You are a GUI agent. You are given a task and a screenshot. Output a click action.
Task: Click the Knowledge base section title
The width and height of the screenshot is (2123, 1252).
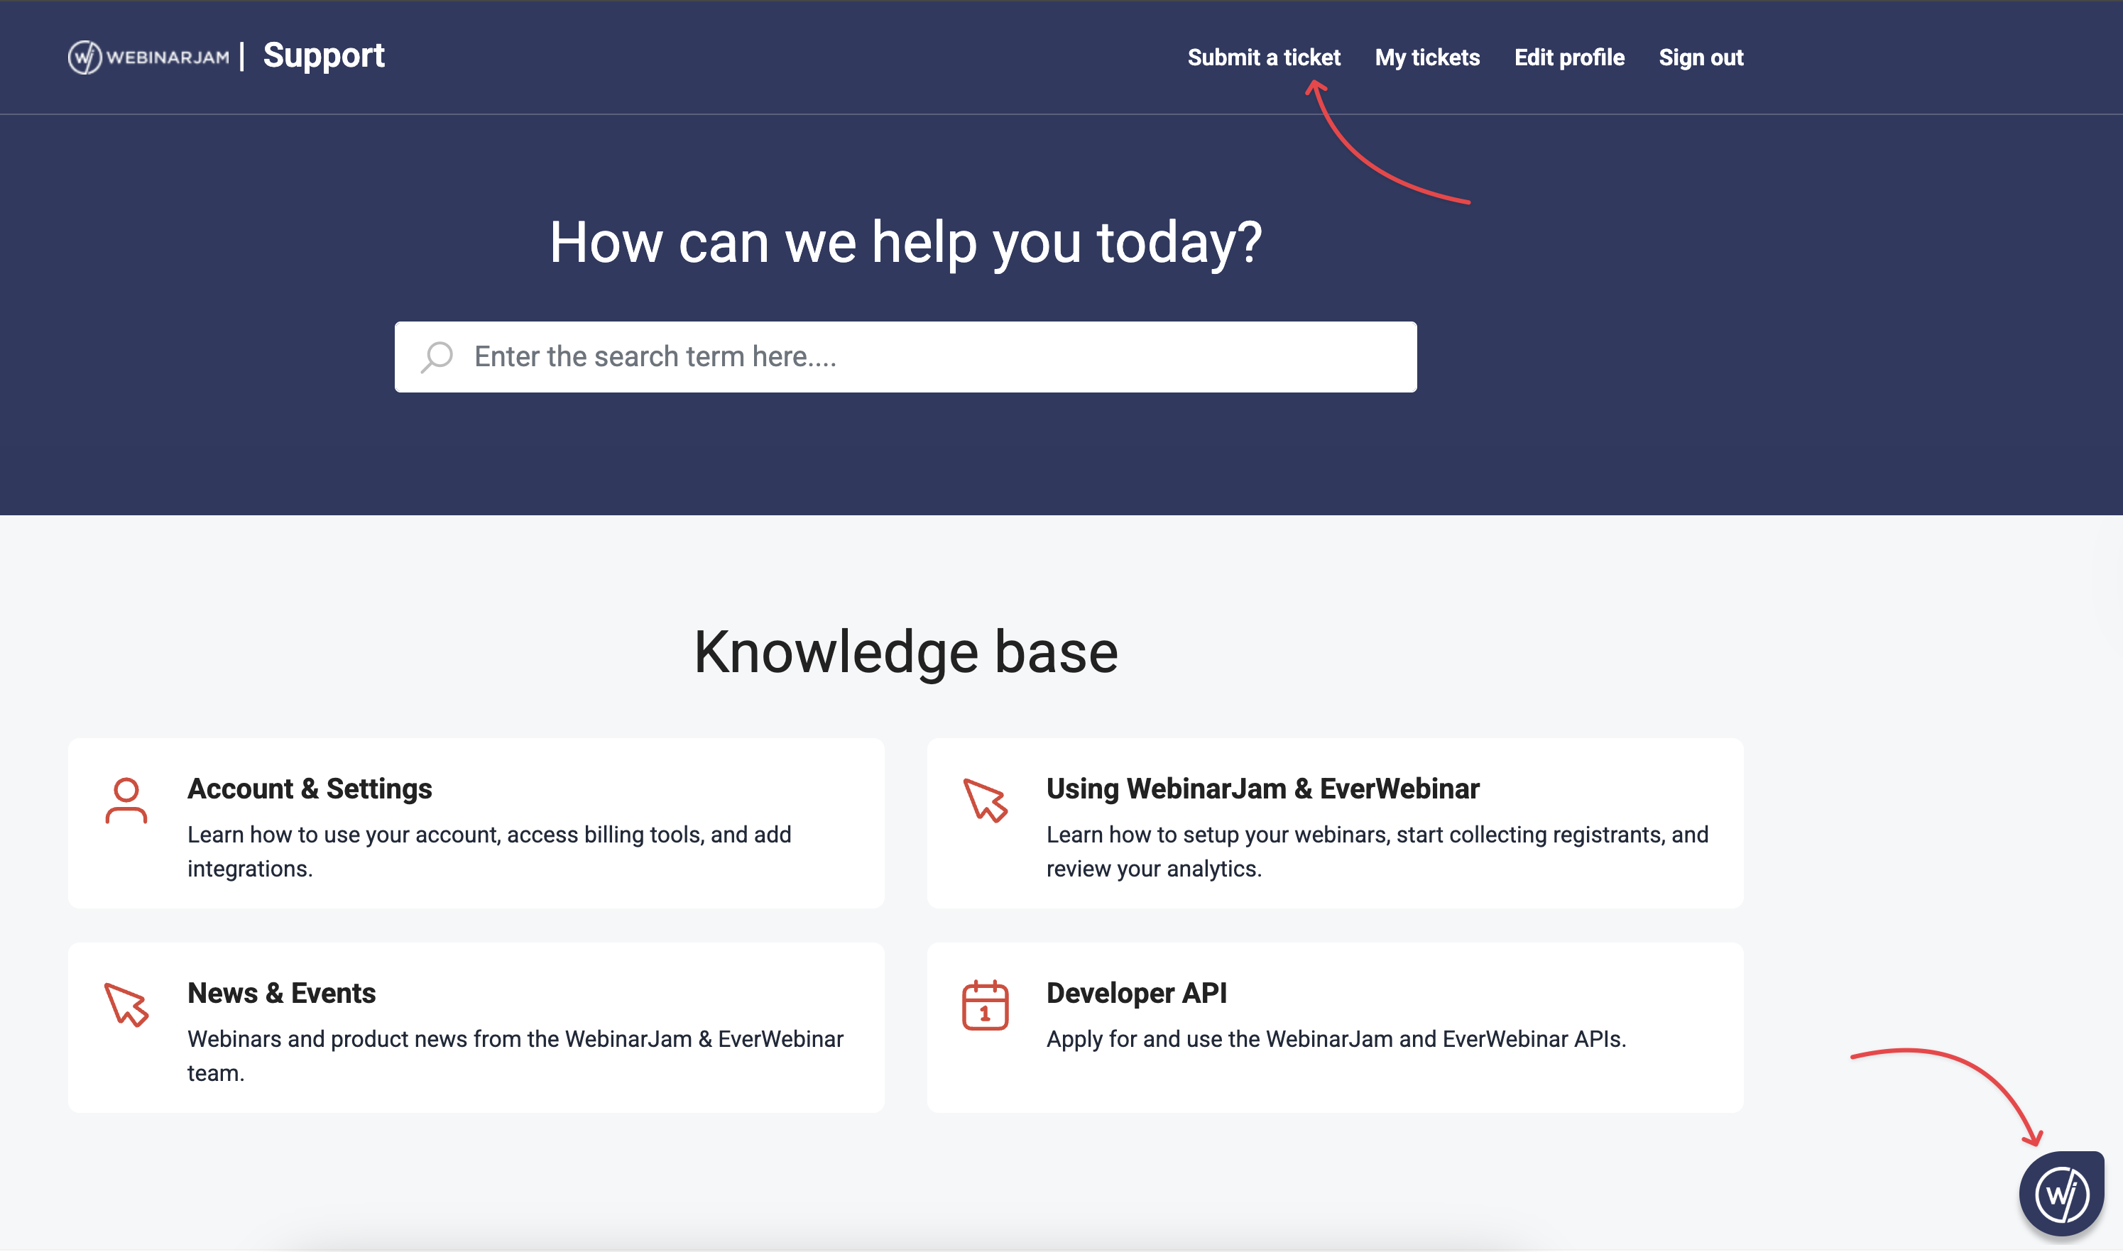906,650
